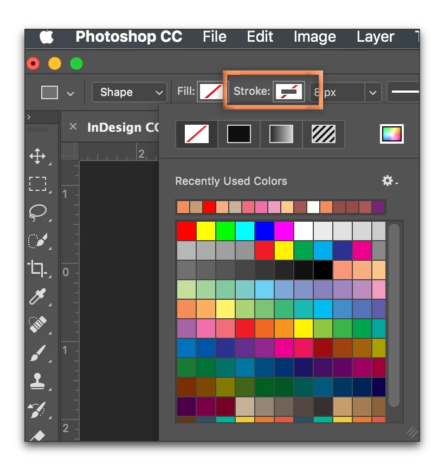Open the Image menu

point(315,37)
